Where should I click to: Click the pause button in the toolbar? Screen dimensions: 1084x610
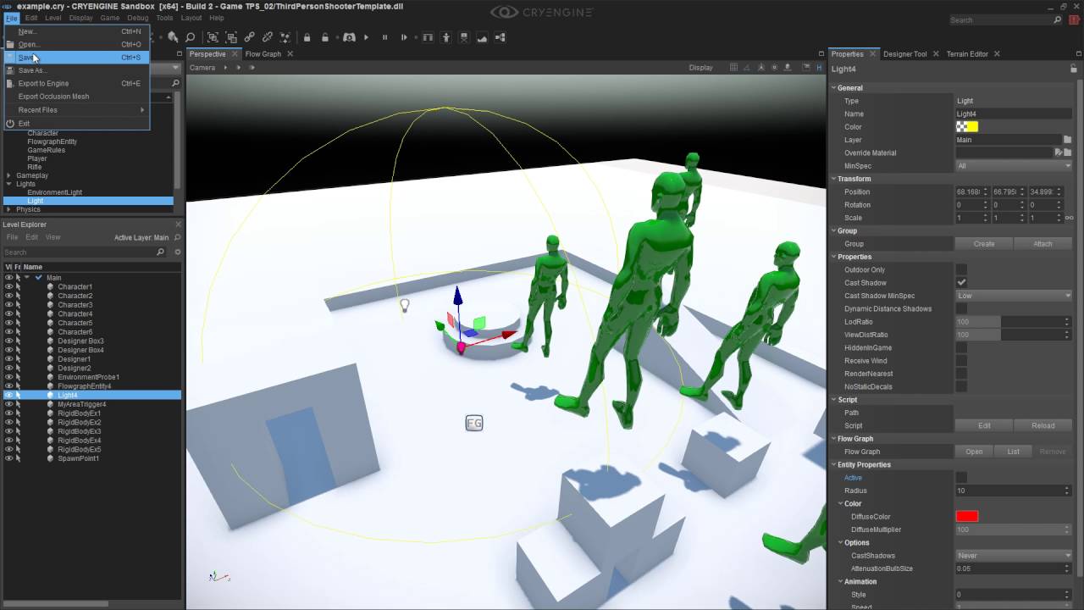385,37
